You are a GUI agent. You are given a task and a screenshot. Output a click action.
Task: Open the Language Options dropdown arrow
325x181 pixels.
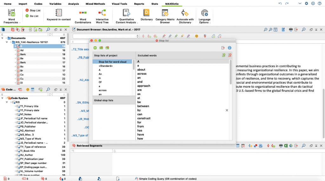click(x=210, y=23)
